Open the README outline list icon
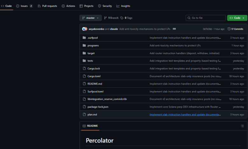 click(x=242, y=126)
